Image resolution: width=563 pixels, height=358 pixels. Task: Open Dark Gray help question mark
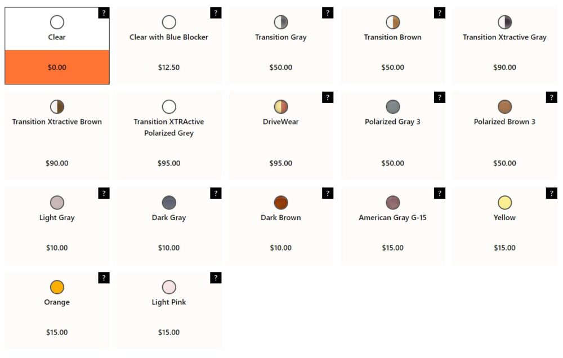216,193
